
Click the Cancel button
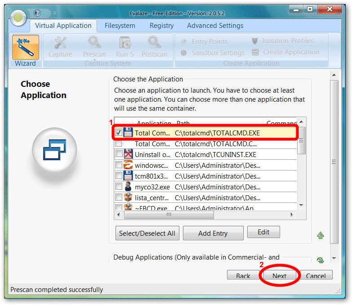316,275
